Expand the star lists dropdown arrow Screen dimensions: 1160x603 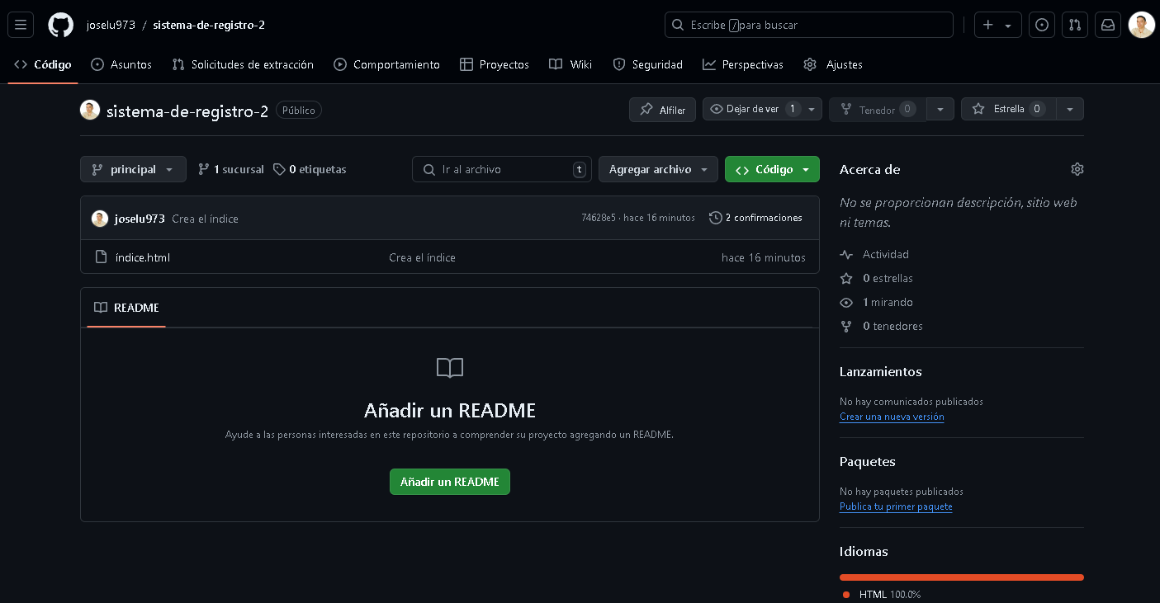point(1070,109)
